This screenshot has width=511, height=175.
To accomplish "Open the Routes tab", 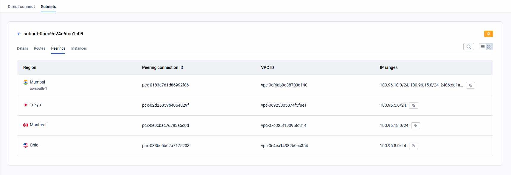I will coord(40,48).
